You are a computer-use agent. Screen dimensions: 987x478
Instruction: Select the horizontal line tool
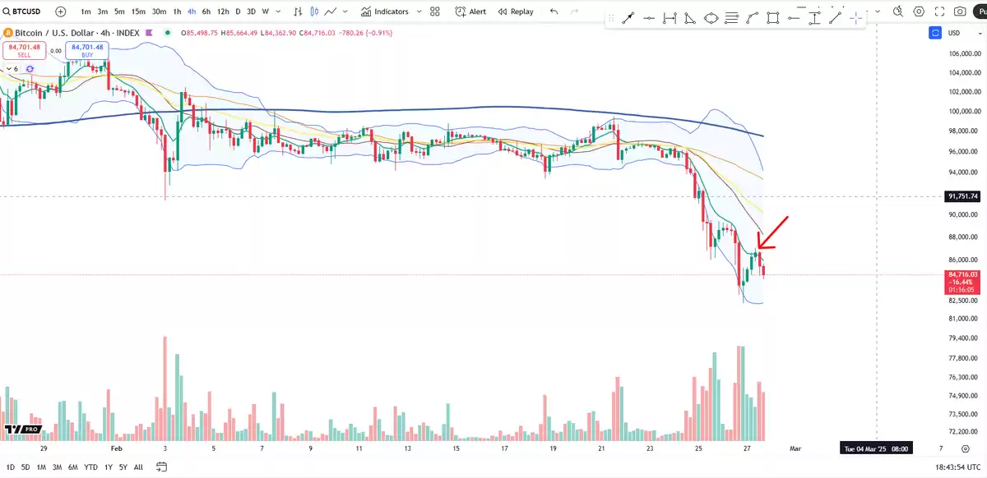(x=794, y=18)
